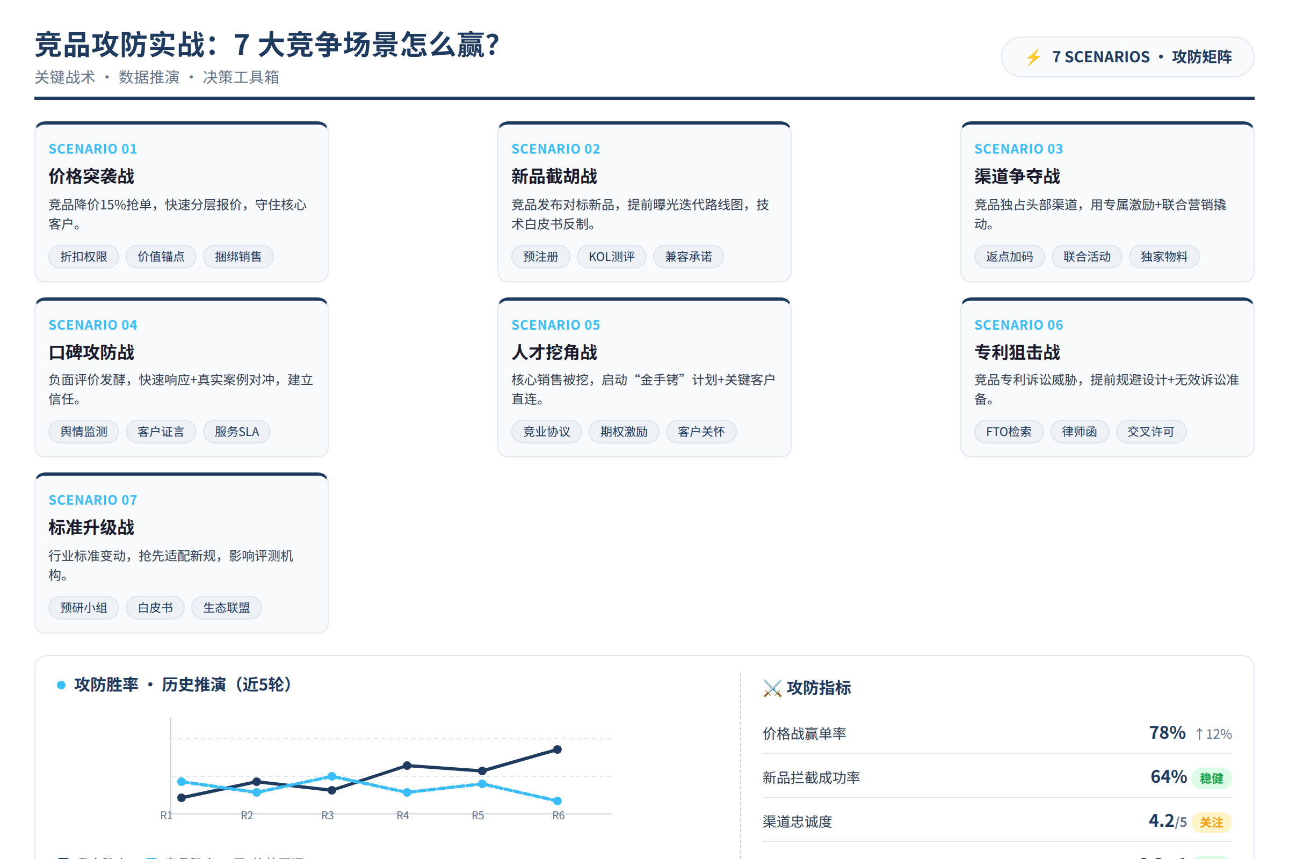The image size is (1289, 859).
Task: Click the 价格突袭战 card title
Action: (x=91, y=177)
